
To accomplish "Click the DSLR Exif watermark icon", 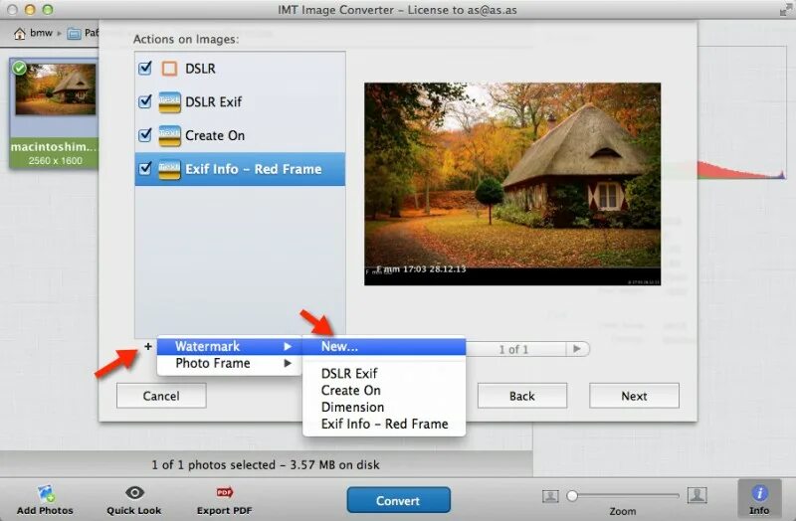I will pyautogui.click(x=169, y=102).
